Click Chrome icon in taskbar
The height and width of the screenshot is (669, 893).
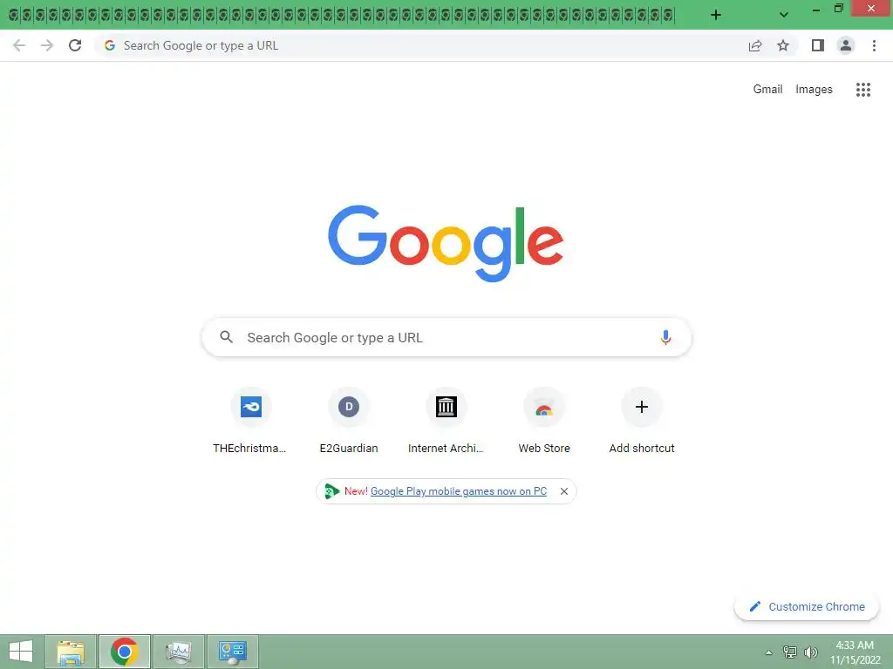pos(125,652)
